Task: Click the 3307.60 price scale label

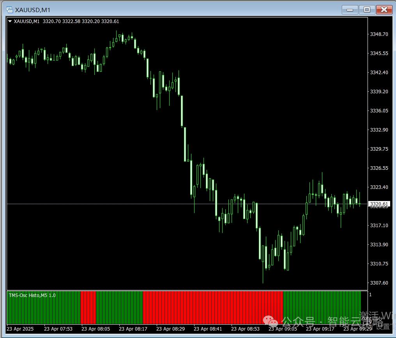Action: pos(379,283)
